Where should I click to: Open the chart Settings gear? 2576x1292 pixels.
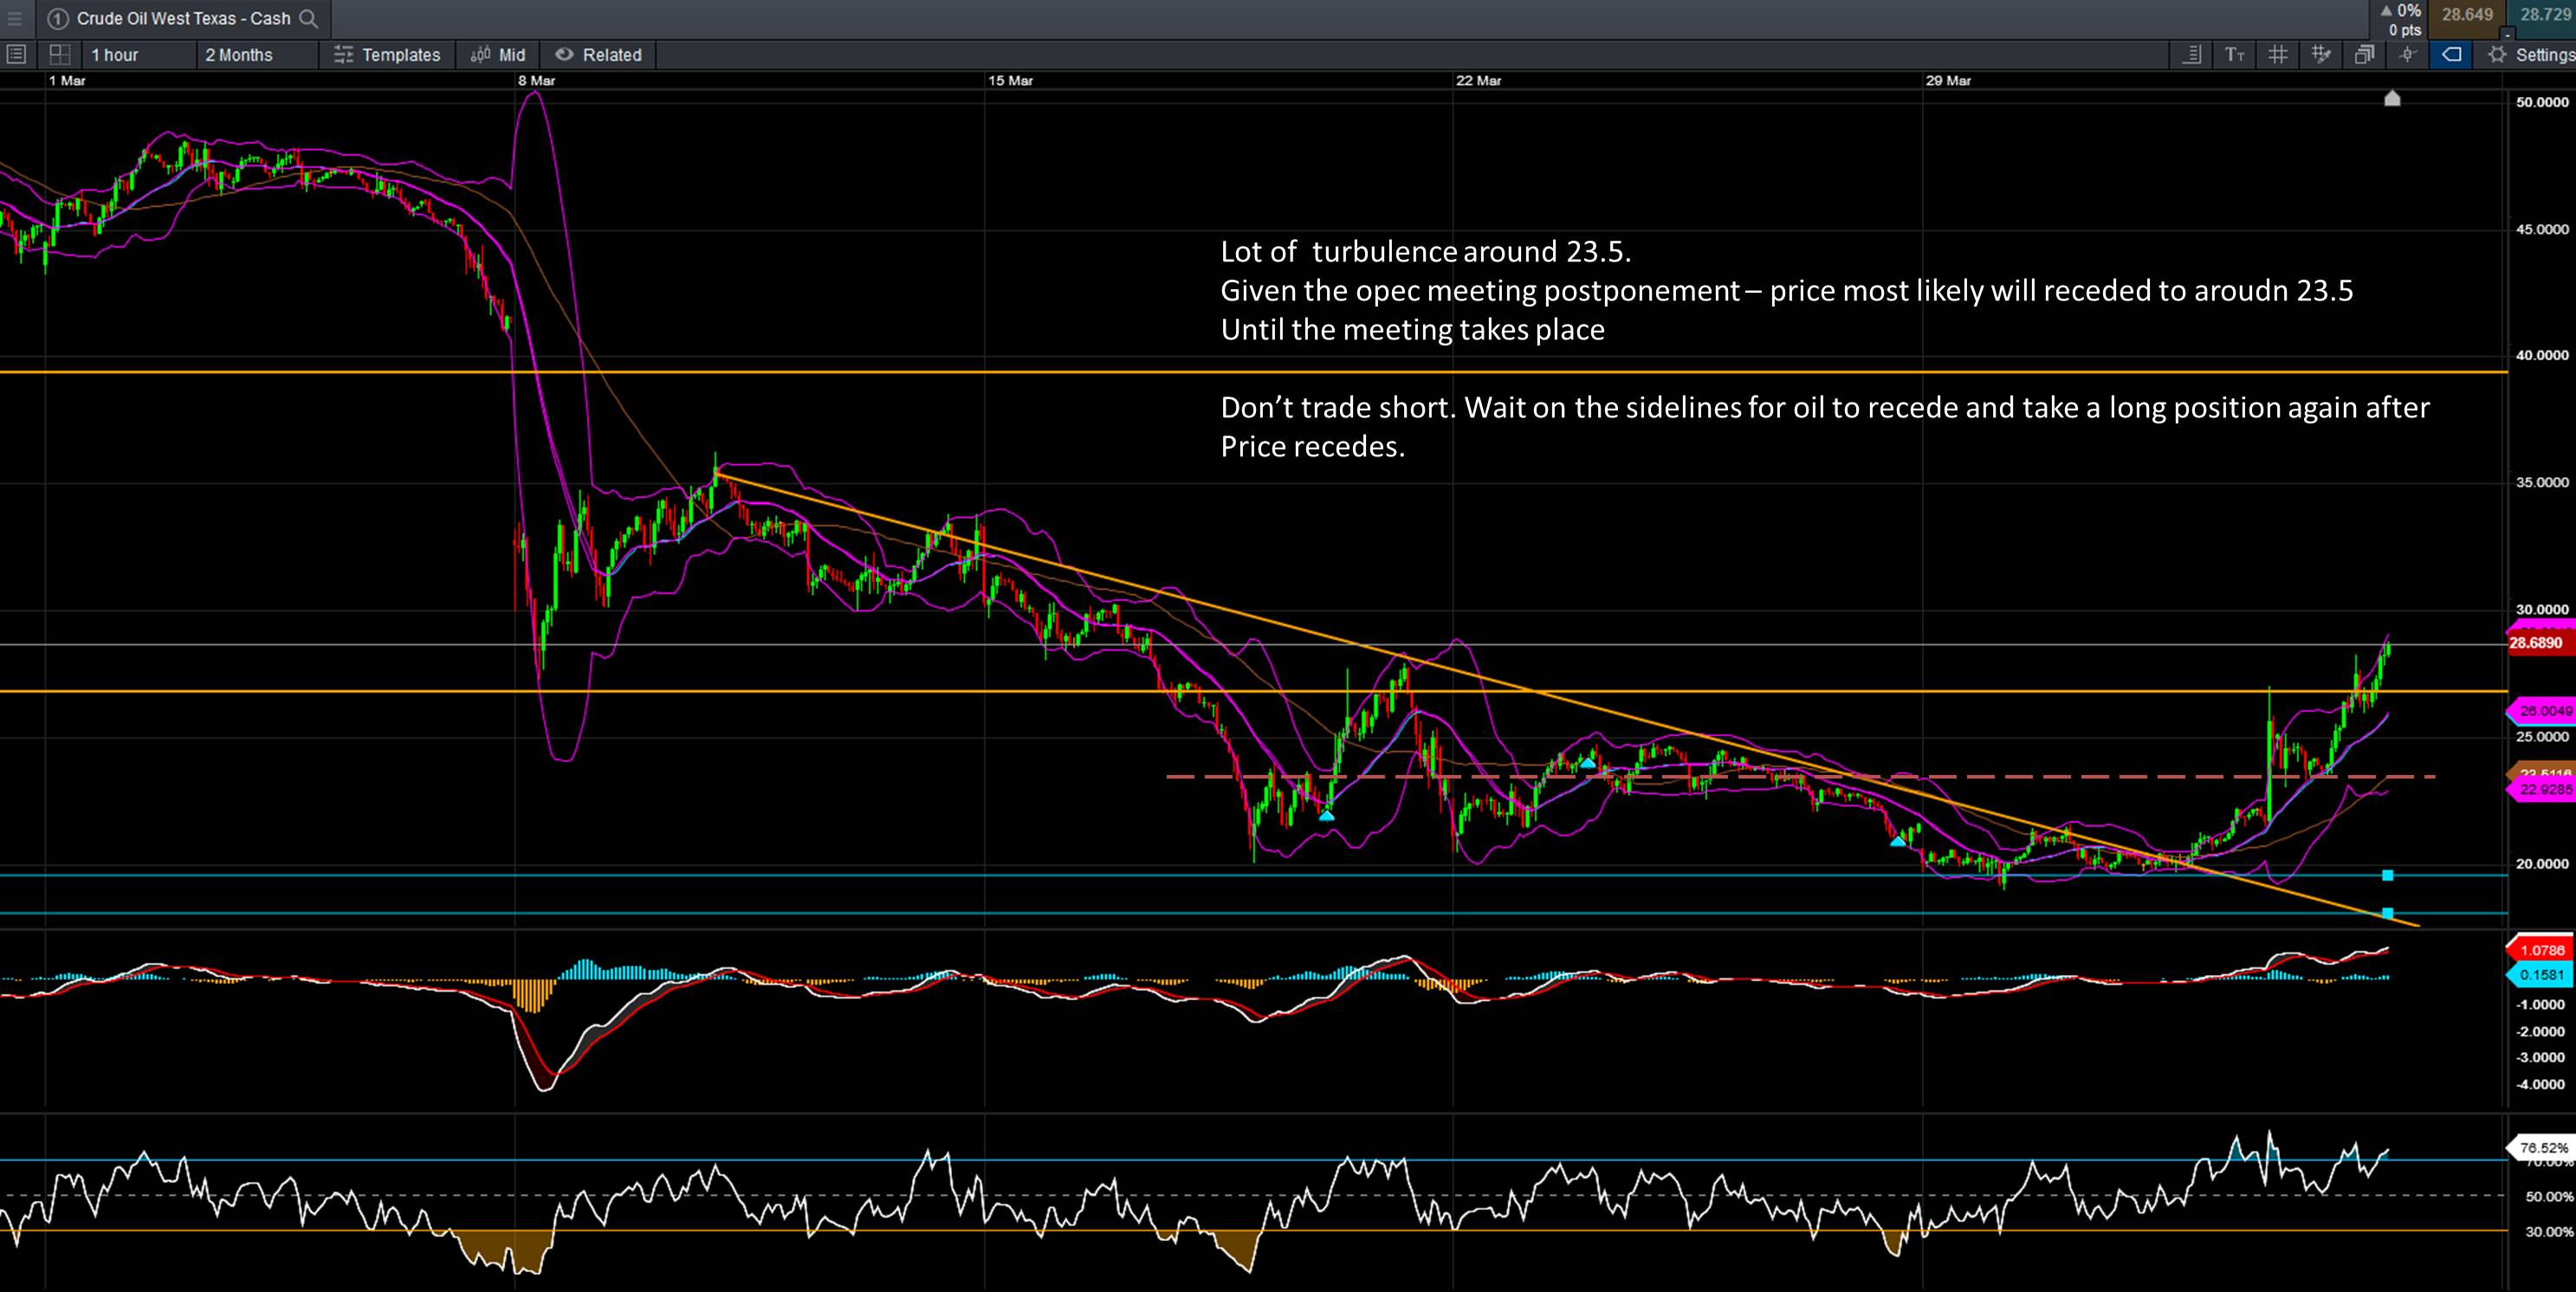point(2497,55)
